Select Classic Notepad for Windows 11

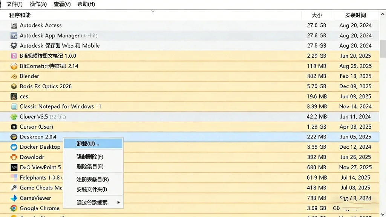[60, 106]
